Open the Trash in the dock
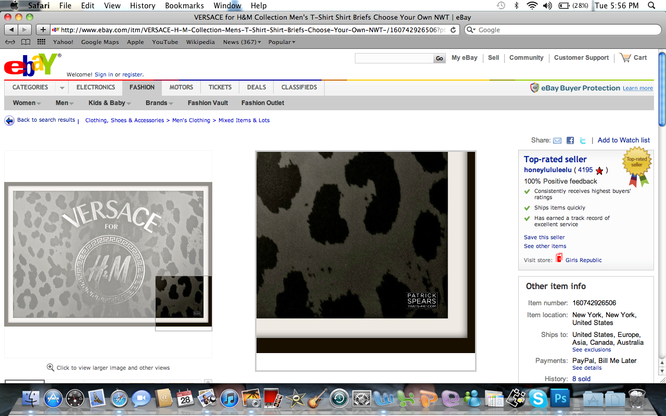This screenshot has width=666, height=416. click(x=637, y=399)
